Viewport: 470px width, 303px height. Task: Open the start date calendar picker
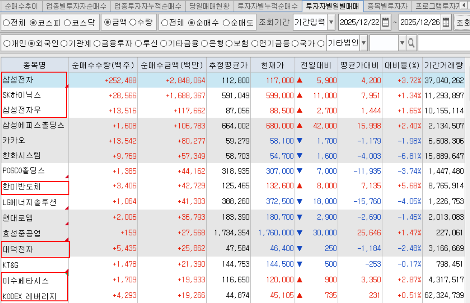click(x=386, y=22)
